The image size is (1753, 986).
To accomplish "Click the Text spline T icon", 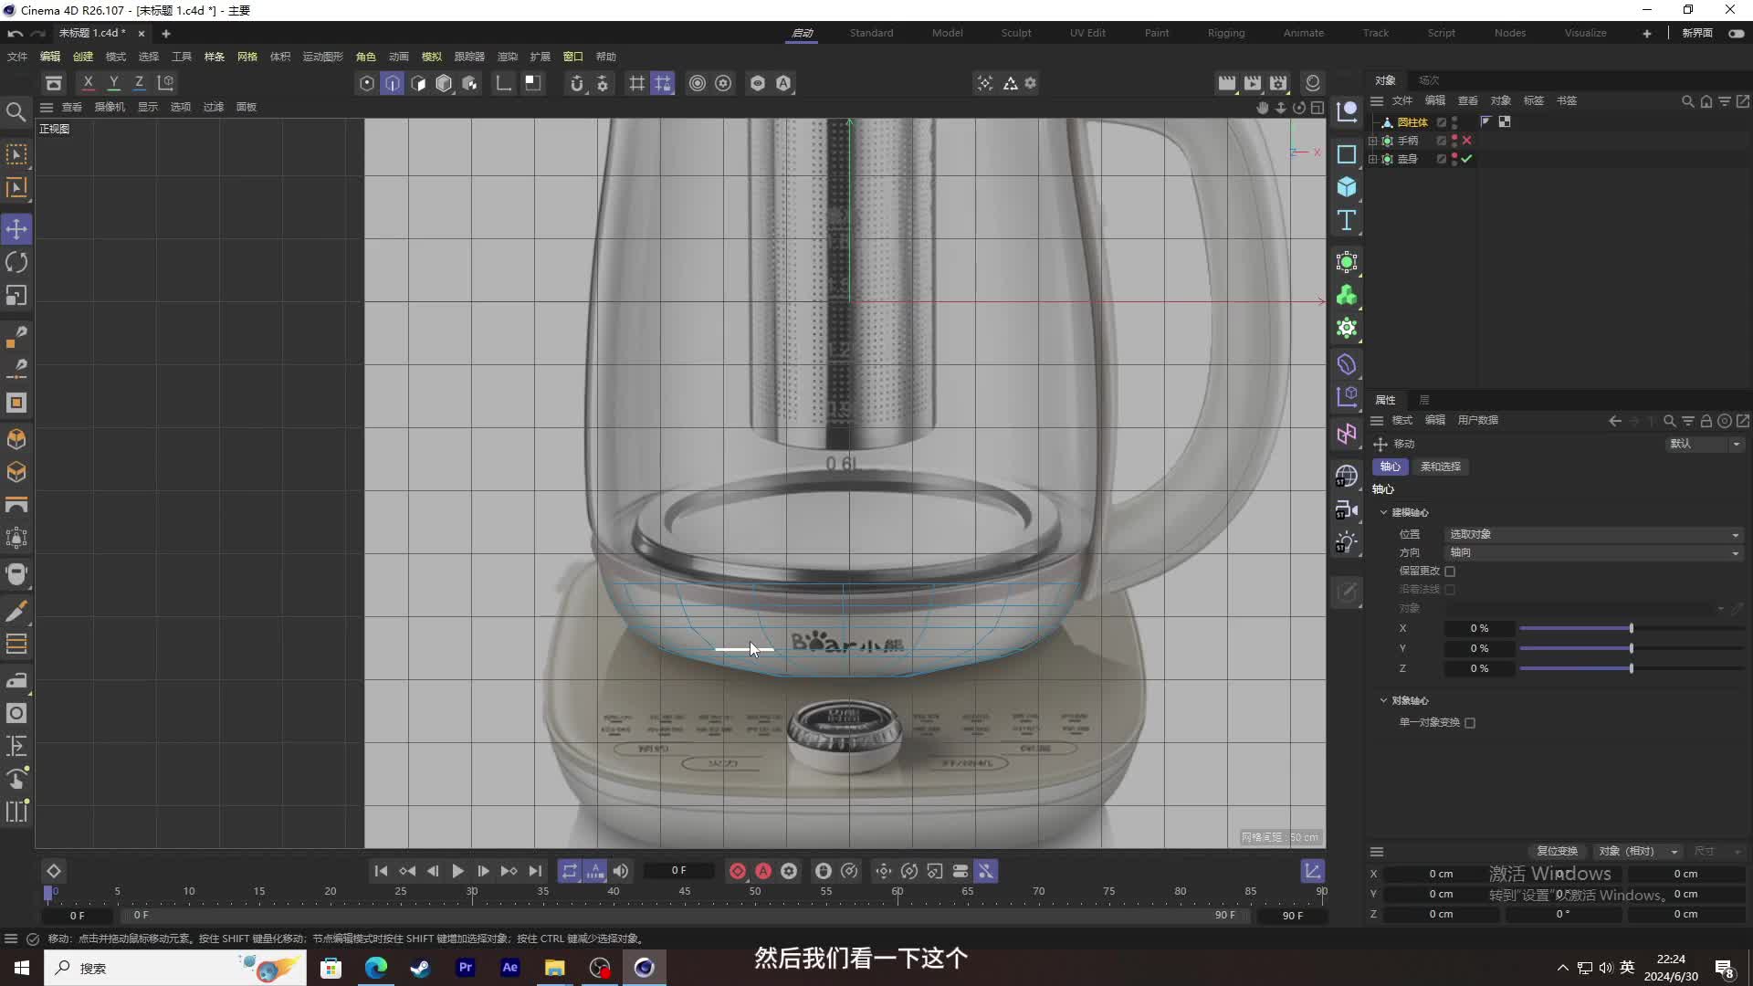I will point(1347,220).
